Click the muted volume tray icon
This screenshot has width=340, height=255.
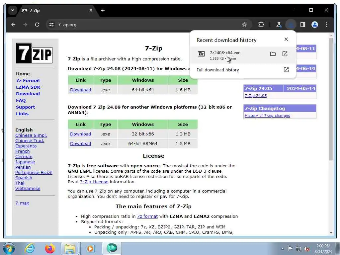[x=306, y=249]
